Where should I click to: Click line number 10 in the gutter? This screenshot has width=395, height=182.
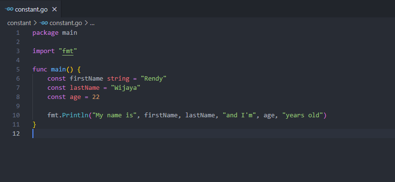click(x=16, y=115)
